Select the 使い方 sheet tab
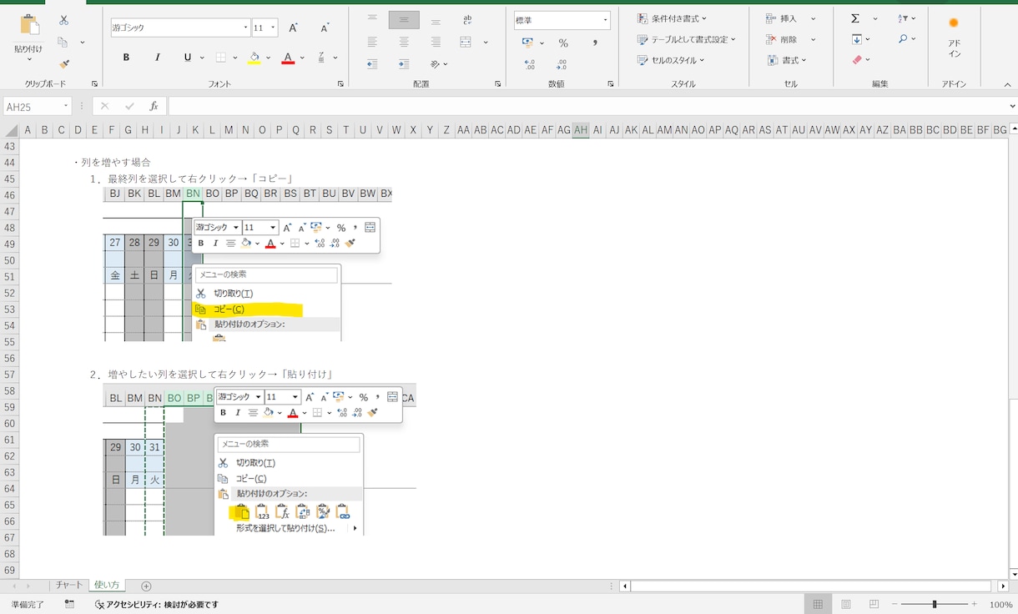Screen dimensions: 1018x614 pyautogui.click(x=107, y=586)
